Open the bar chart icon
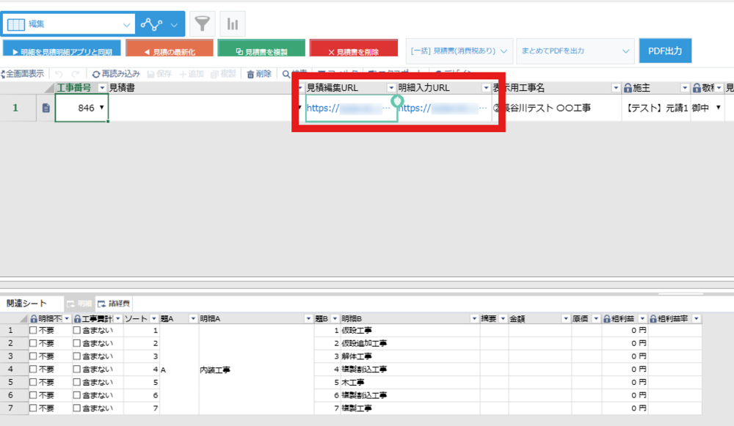The height and width of the screenshot is (426, 734). tap(232, 23)
